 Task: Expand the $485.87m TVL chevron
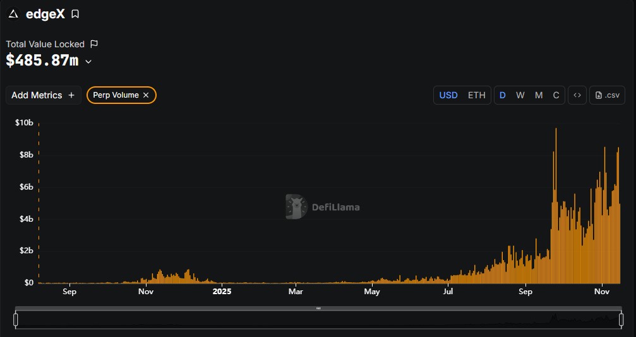pyautogui.click(x=88, y=62)
